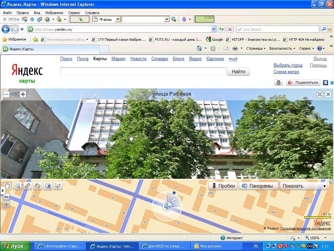334x251 pixels.
Task: Click the Поделиться button
Action: [x=303, y=82]
